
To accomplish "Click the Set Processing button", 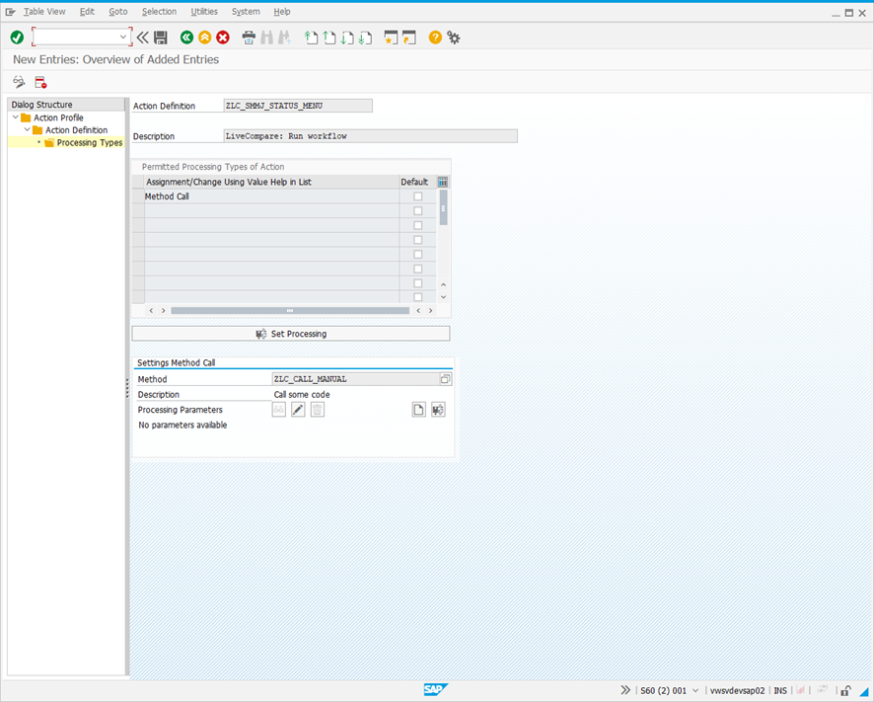I will [291, 334].
